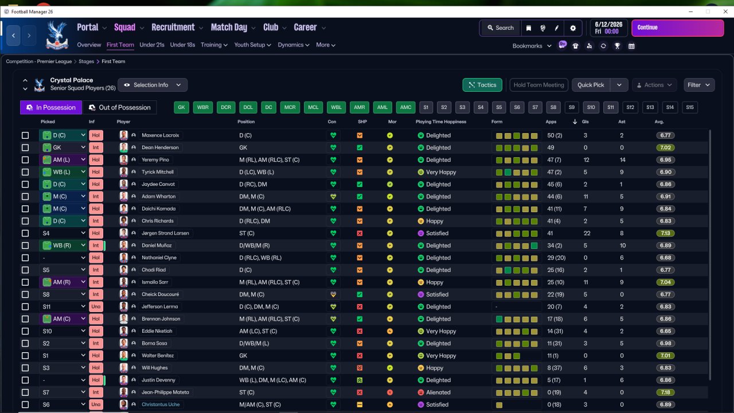
Task: Click the Search field in top bar
Action: pos(501,28)
